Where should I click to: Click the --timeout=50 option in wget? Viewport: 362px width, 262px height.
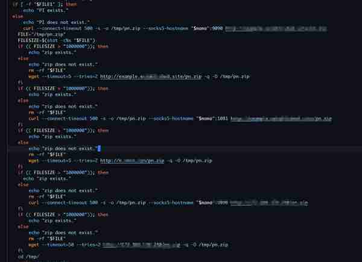pos(58,245)
